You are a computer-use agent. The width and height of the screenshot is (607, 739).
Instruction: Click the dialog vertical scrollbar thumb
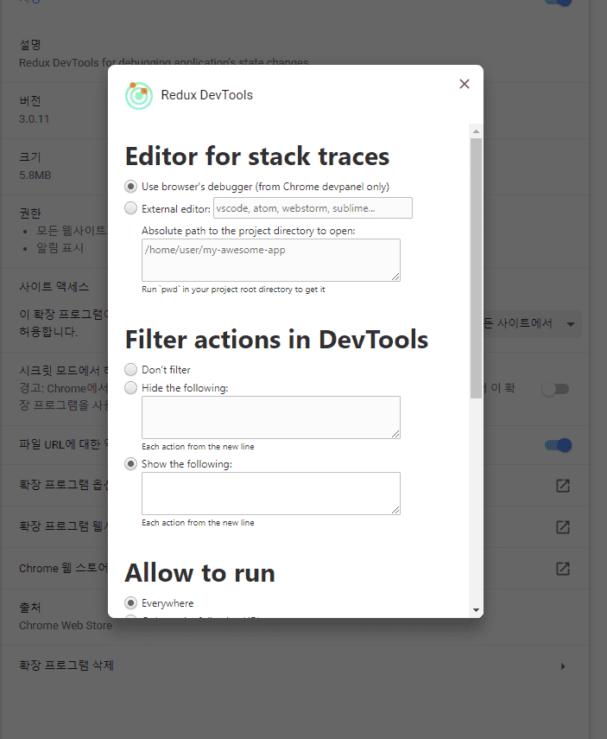click(476, 268)
